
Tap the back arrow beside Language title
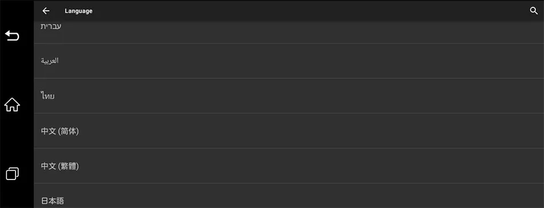coord(46,11)
